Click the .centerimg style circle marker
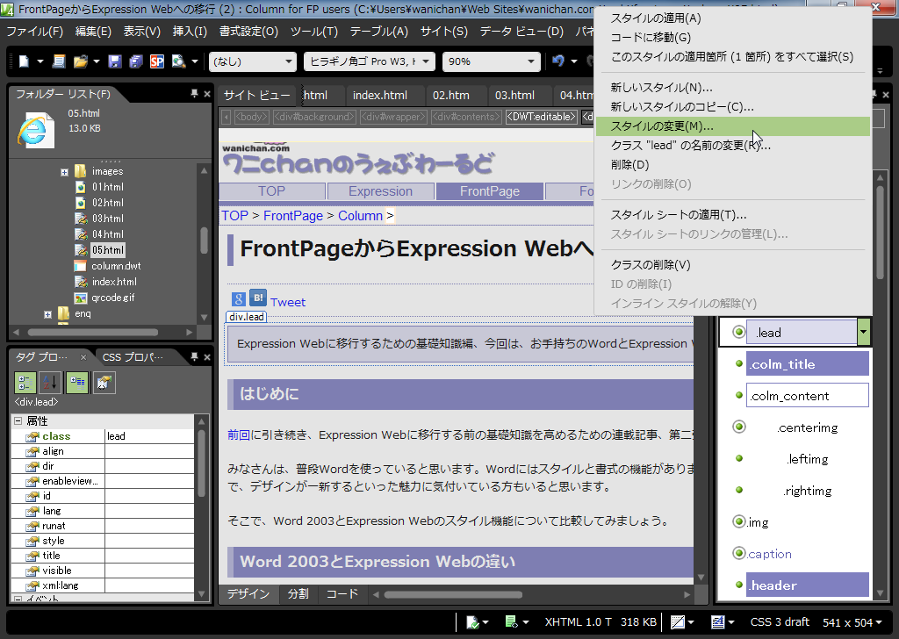899x639 pixels. click(739, 427)
